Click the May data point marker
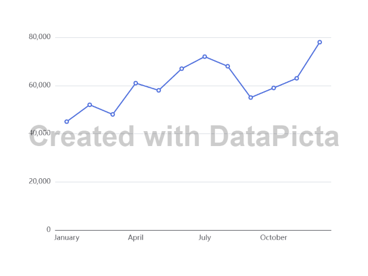The height and width of the screenshot is (276, 368). coord(159,90)
